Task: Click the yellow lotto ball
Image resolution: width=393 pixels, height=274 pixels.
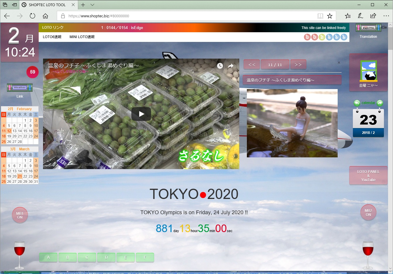Action: pos(322,37)
